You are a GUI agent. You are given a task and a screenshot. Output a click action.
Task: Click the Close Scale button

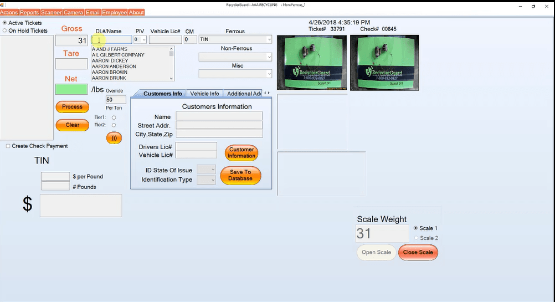(418, 253)
